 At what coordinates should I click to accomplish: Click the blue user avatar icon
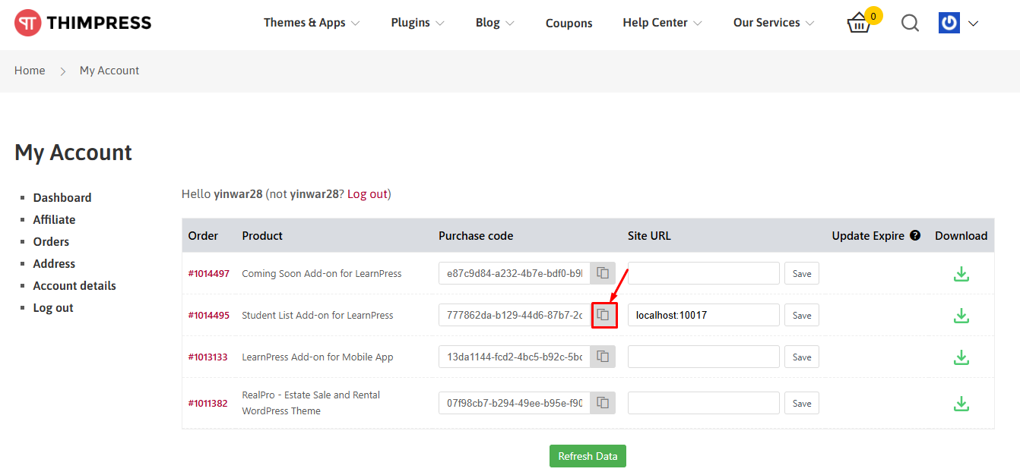tap(949, 23)
